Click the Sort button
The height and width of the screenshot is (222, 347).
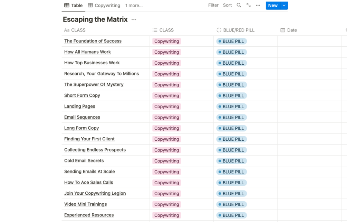point(227,6)
